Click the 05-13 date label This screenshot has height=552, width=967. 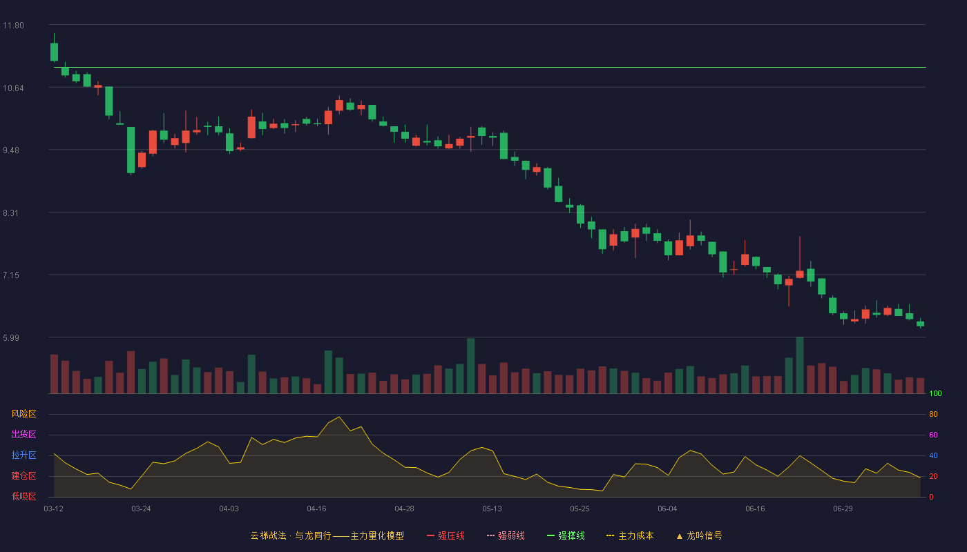[492, 509]
